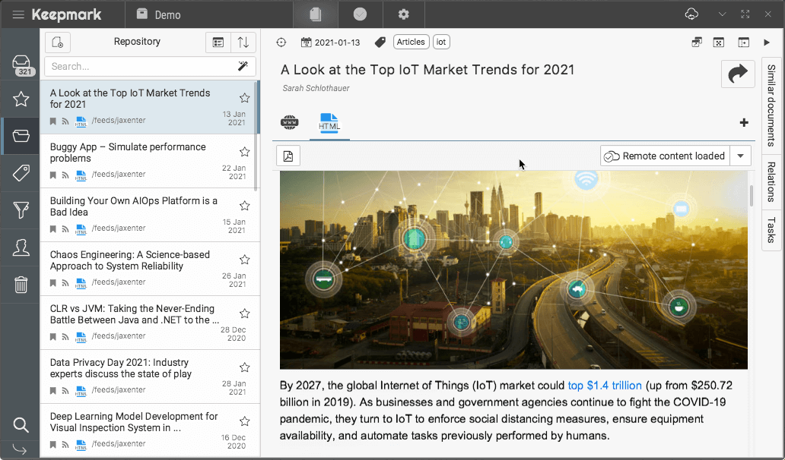785x460 pixels.
Task: Open the Similar documents side tab
Action: coord(771,105)
